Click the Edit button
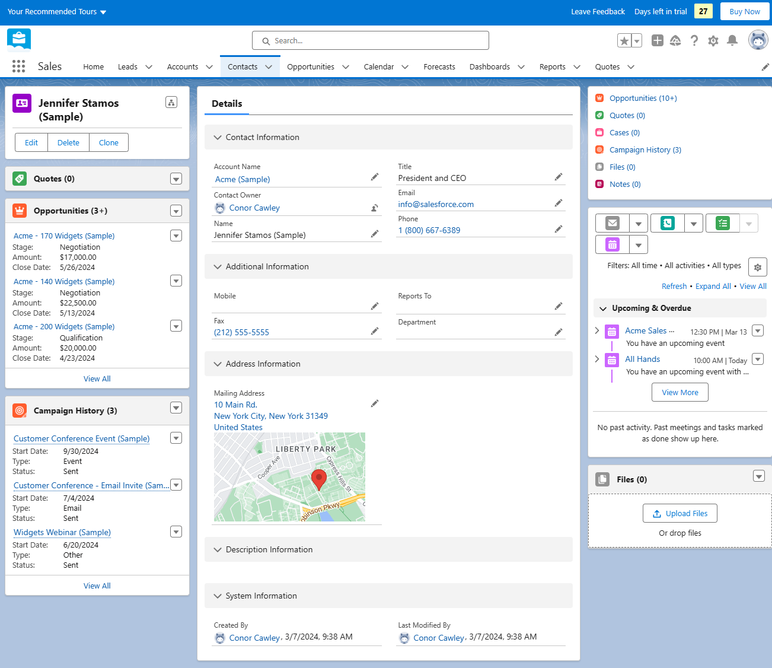This screenshot has height=668, width=772. 31,142
